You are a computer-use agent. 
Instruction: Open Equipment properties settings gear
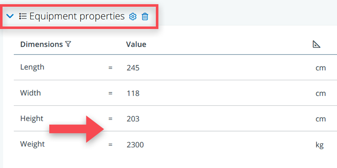[133, 17]
